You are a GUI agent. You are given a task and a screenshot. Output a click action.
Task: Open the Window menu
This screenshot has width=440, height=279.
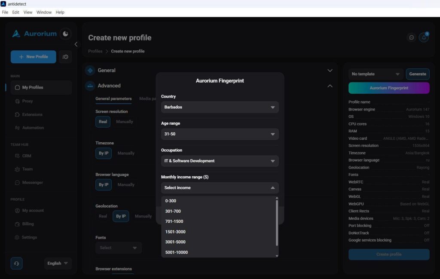tap(44, 12)
